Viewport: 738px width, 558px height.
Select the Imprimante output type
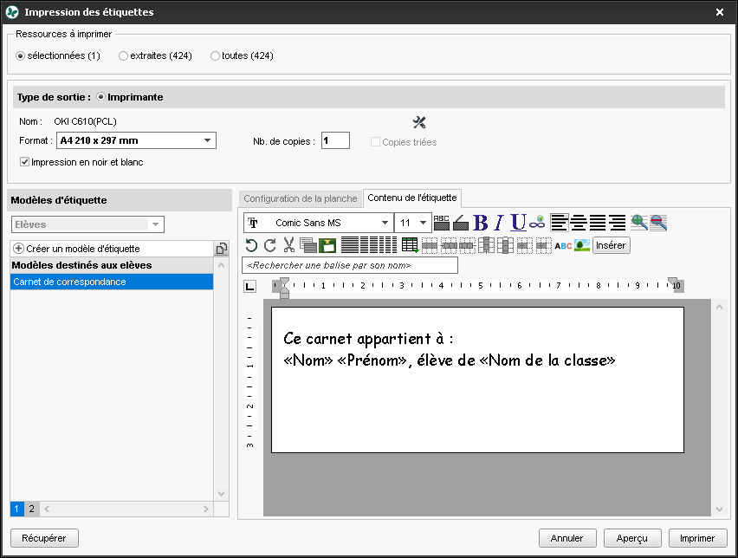click(x=130, y=97)
